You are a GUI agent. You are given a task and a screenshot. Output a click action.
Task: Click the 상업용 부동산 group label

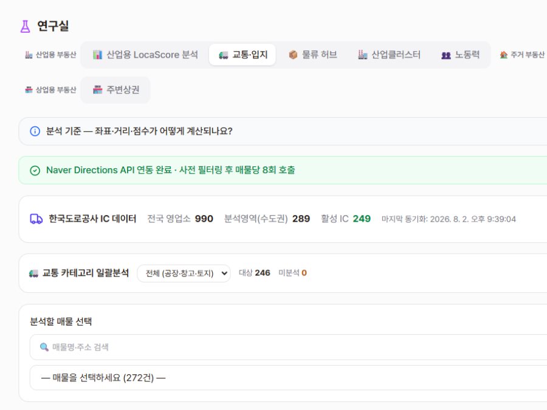point(56,90)
